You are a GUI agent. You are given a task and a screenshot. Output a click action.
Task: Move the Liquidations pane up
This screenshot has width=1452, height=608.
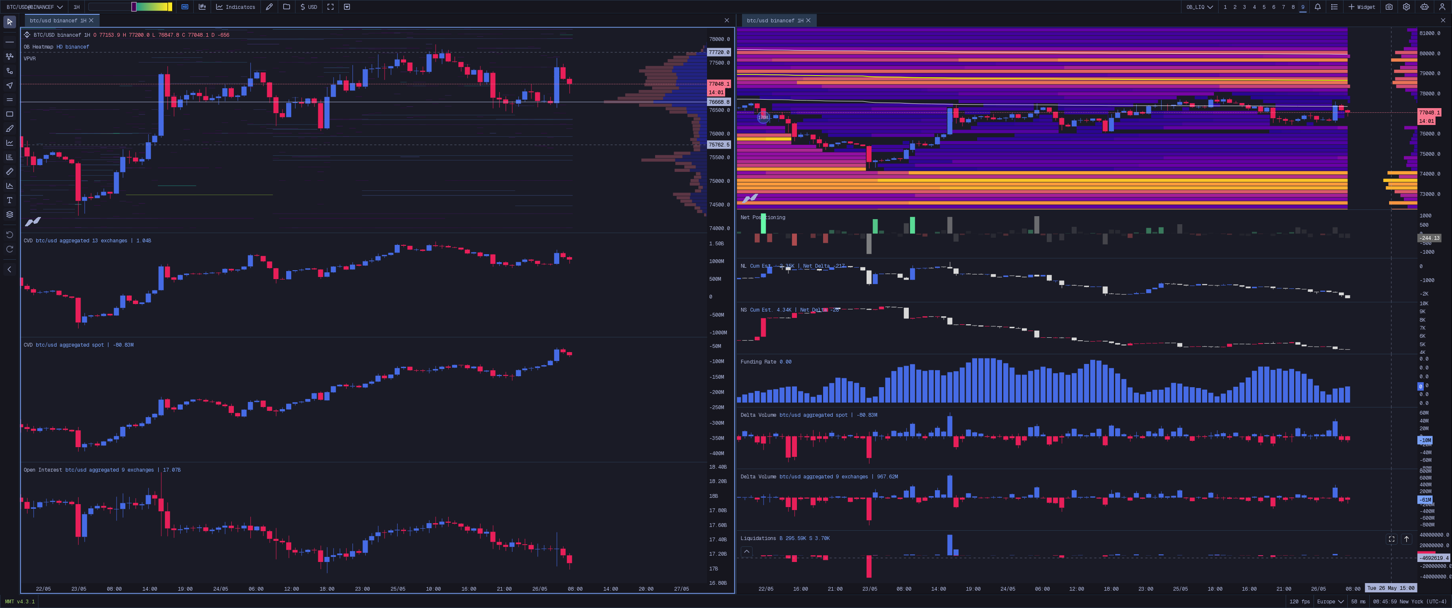point(1406,539)
